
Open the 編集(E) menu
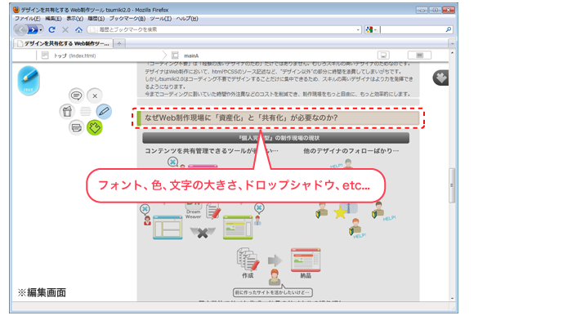53,18
